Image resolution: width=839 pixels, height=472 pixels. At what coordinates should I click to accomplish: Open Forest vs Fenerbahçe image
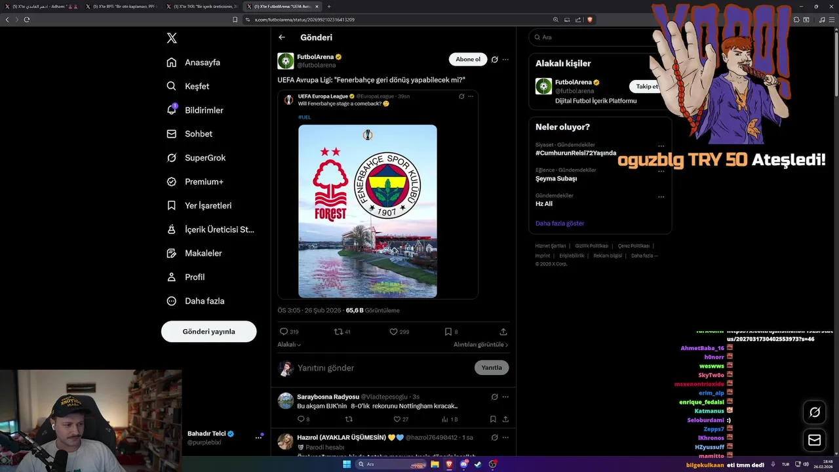368,211
